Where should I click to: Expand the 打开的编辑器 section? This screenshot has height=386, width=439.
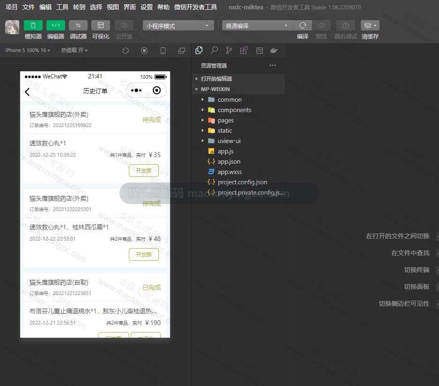coord(238,79)
